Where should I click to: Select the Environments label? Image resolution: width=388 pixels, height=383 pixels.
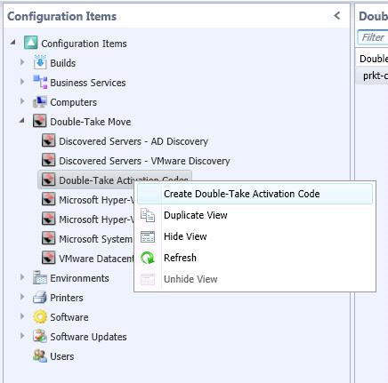[x=79, y=278]
